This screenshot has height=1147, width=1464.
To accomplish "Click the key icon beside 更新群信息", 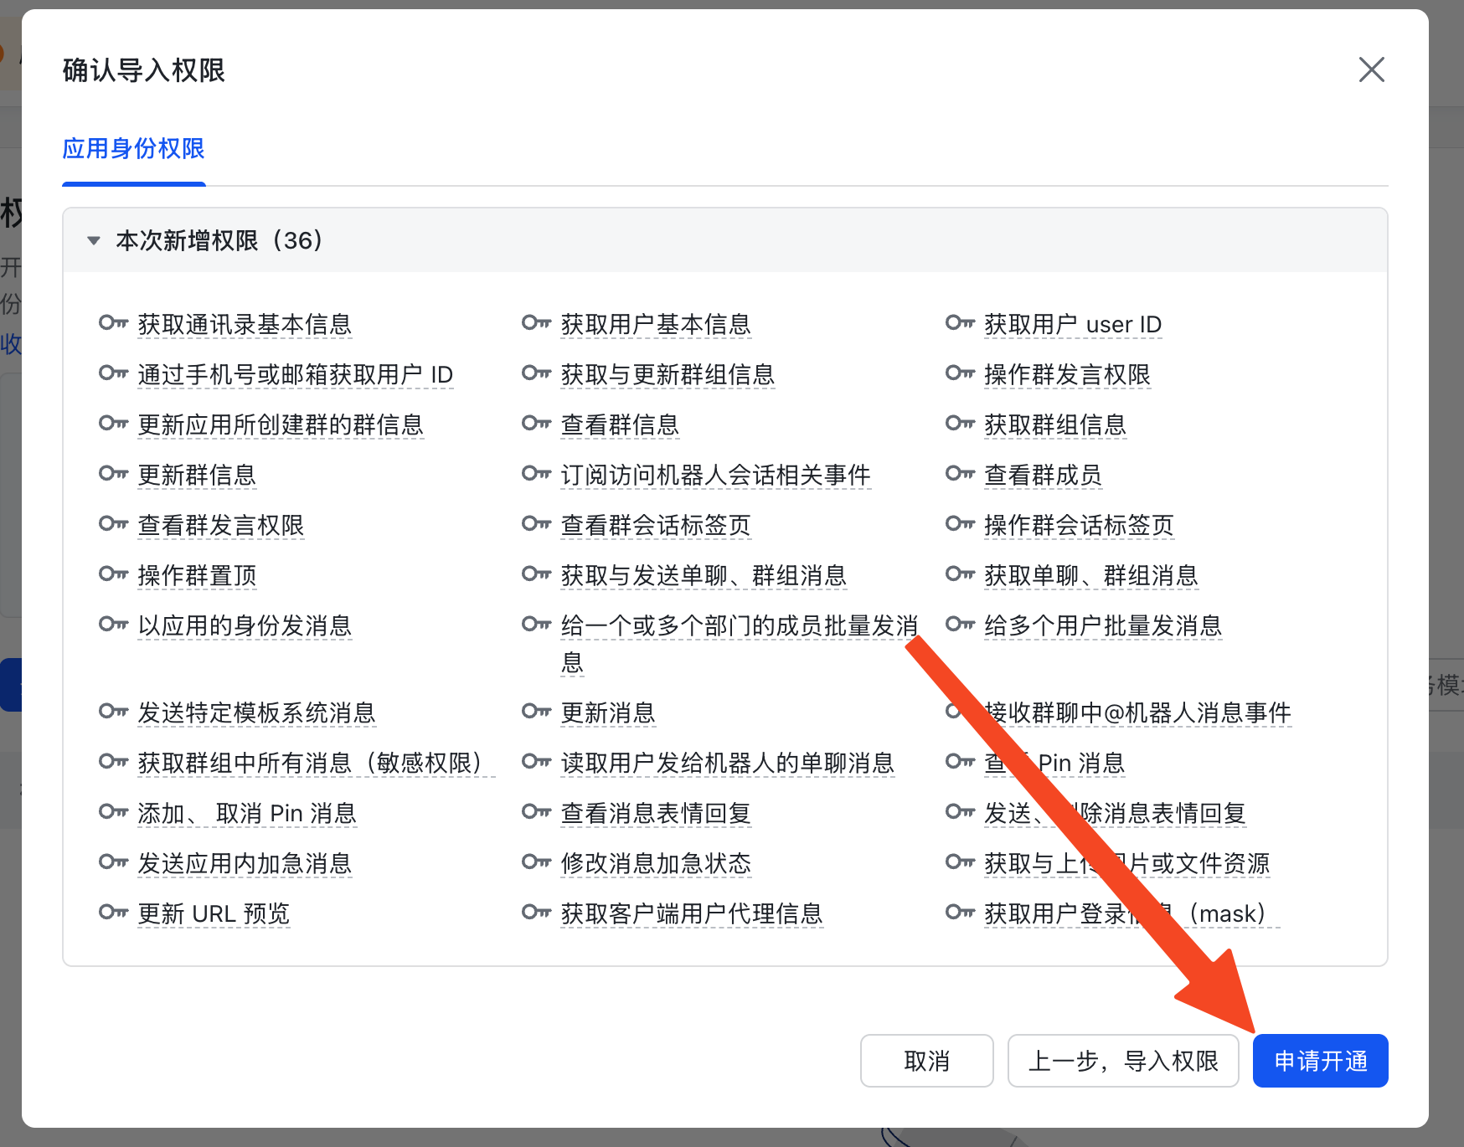I will (114, 475).
